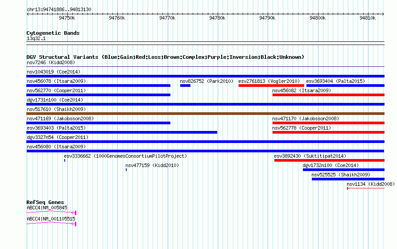This screenshot has width=397, height=249.
Task: Click the nsv562770 (Cooper2011) label
Action: (x=56, y=90)
